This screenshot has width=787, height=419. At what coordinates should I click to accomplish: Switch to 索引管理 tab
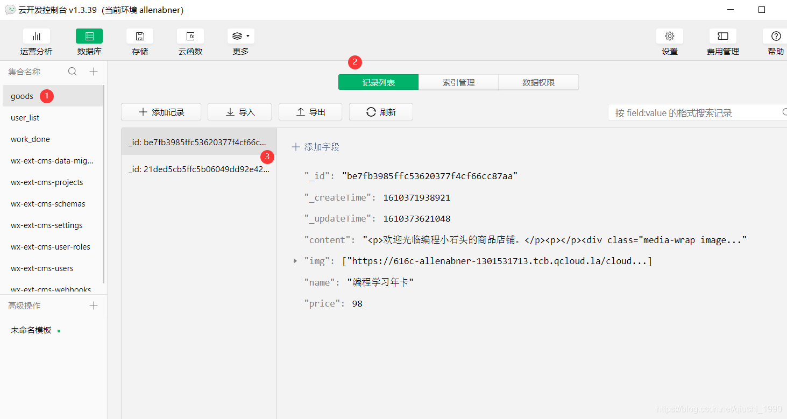[458, 82]
